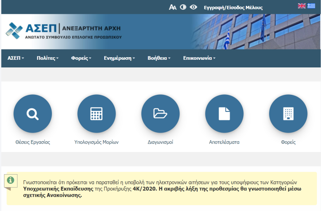Toggle the accessibility eye icon
Screen dimensions: 321x211
(x=193, y=7)
